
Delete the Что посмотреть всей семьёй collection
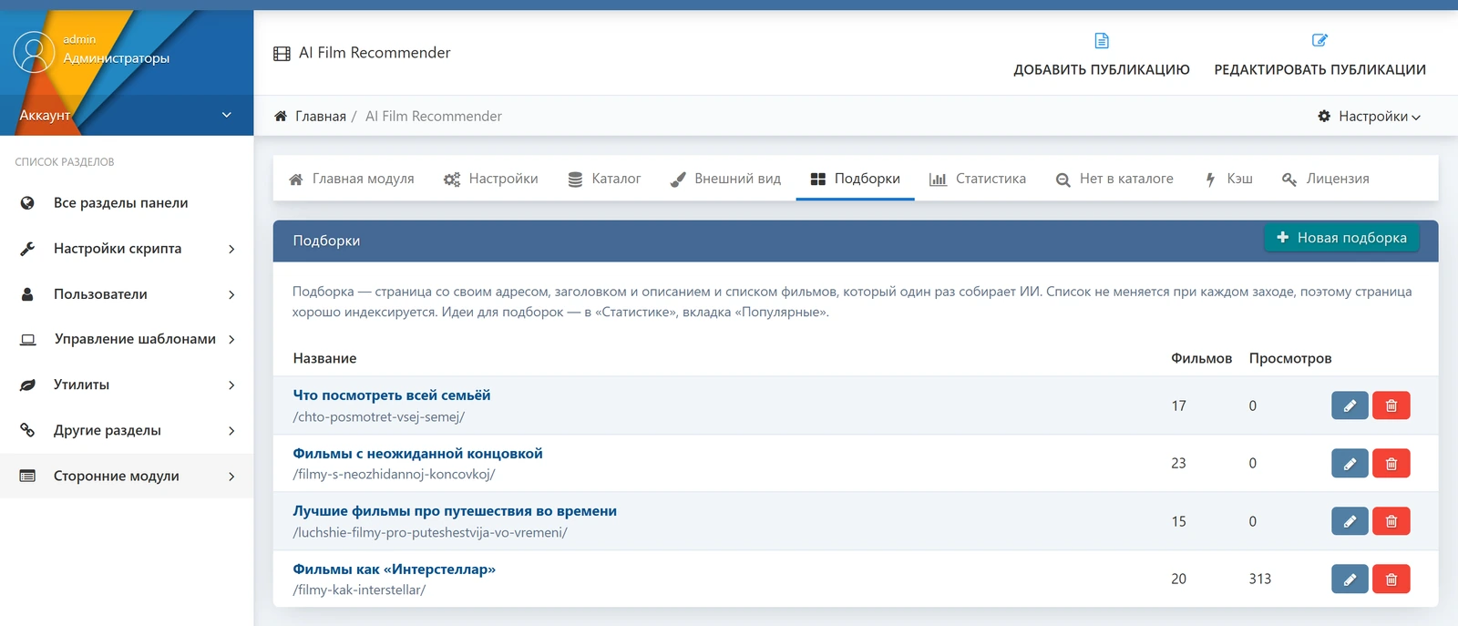(1391, 405)
